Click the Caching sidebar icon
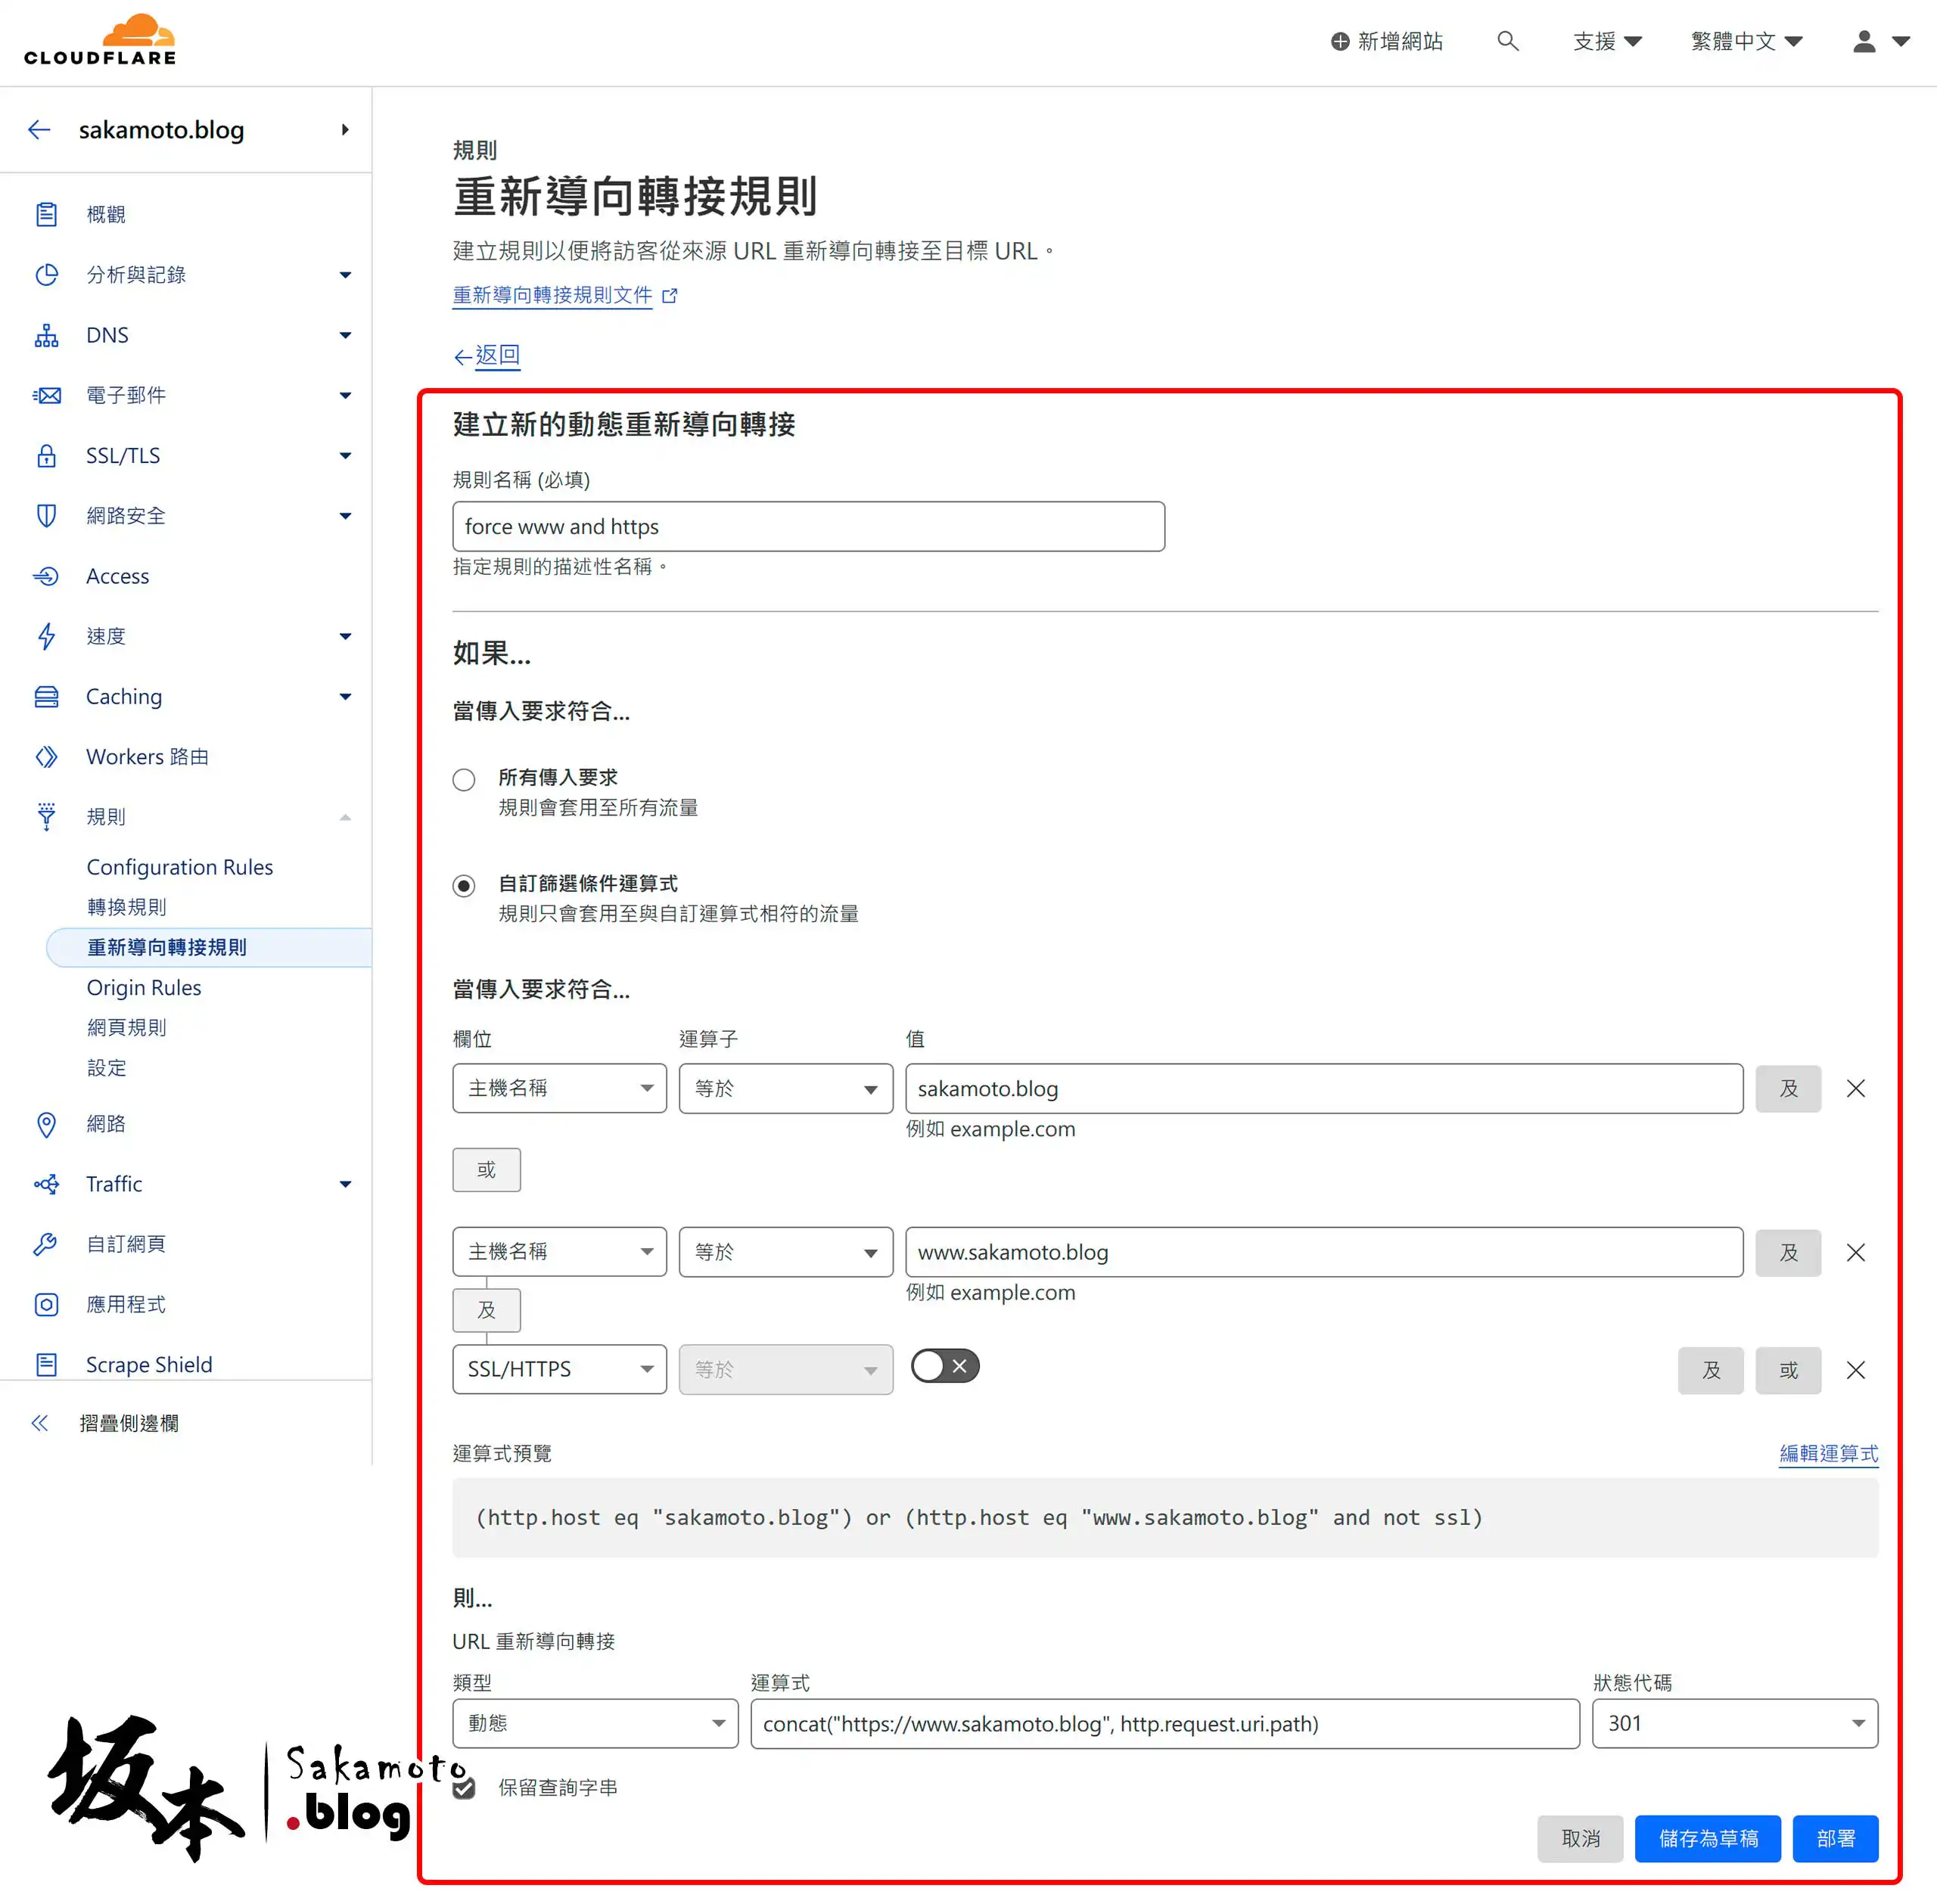Screen dimensions: 1937x1904 tap(46, 696)
